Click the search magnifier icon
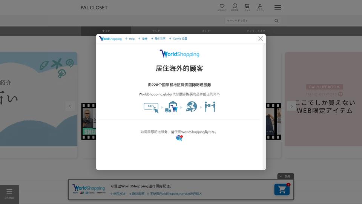 276,20
